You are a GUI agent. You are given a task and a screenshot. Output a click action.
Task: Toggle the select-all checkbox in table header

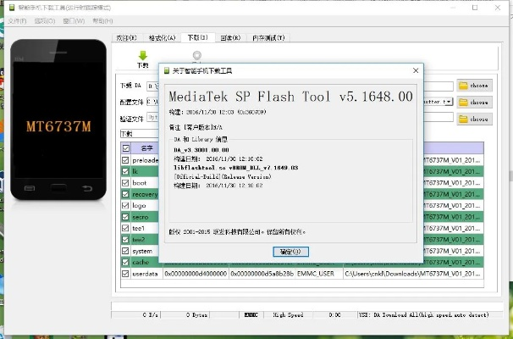pyautogui.click(x=126, y=147)
